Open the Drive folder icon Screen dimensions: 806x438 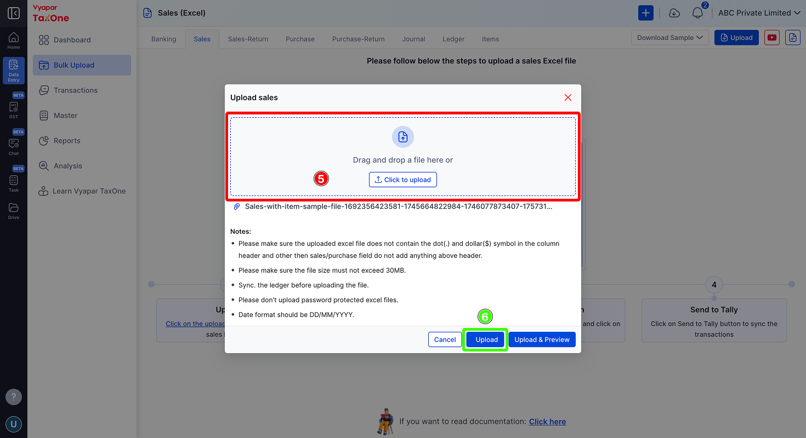pos(14,211)
